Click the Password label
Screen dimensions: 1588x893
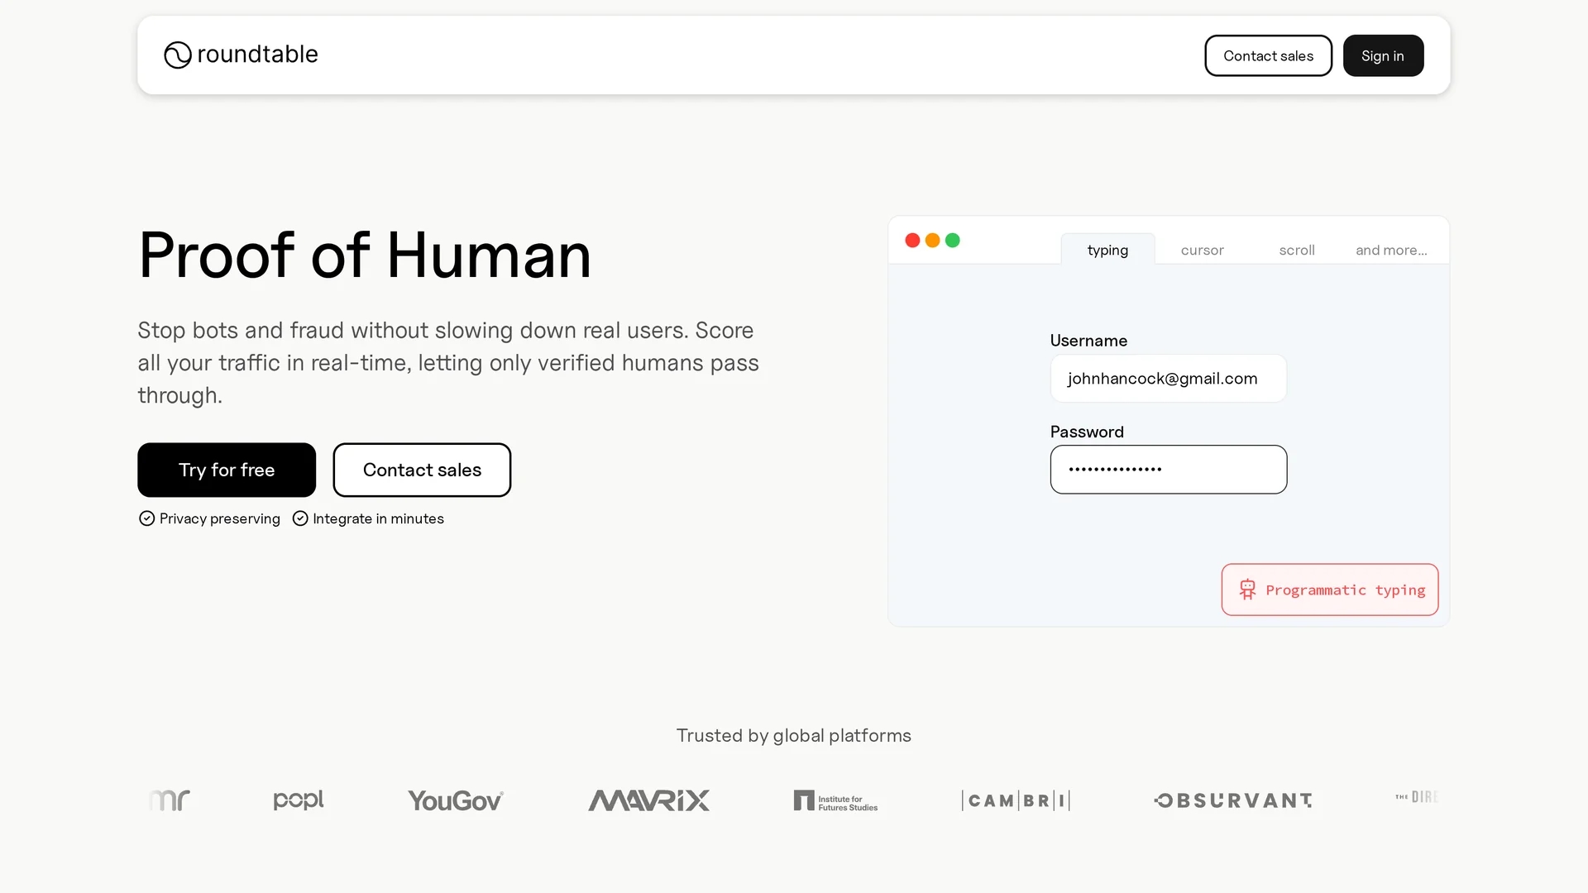click(1087, 432)
